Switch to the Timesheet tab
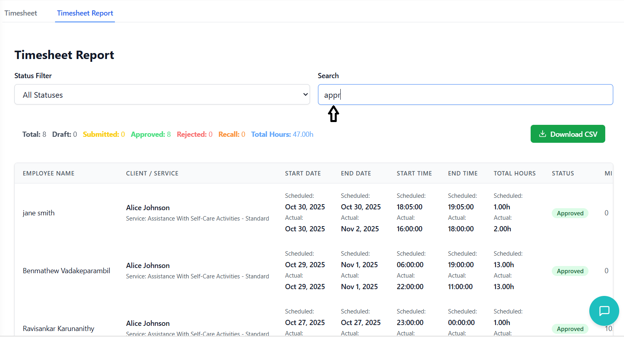 coord(21,13)
